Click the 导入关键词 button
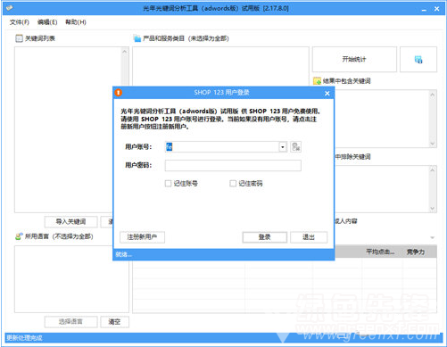Screen dimensions: 447x347 pos(71,221)
